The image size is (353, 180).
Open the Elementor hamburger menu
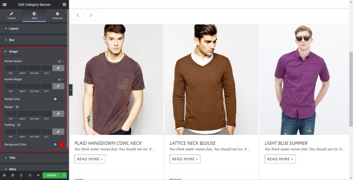click(4, 4)
